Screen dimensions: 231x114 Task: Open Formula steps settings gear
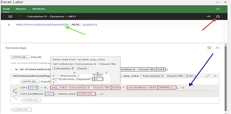pyautogui.click(x=209, y=48)
